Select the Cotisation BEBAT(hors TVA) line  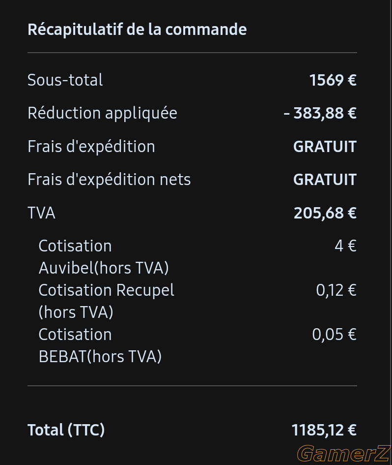click(100, 345)
